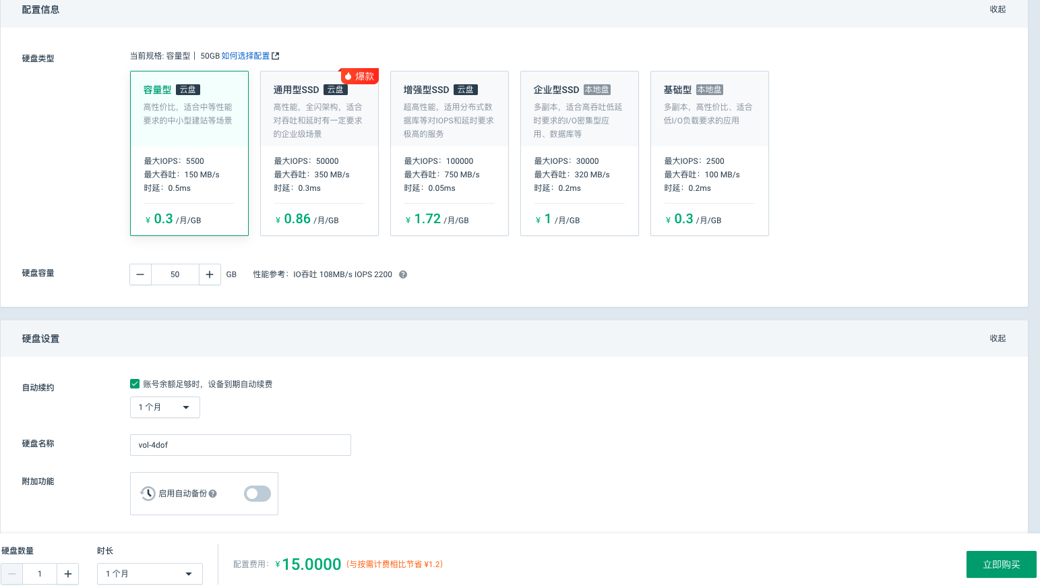Click the 立即购买 button

point(1002,564)
